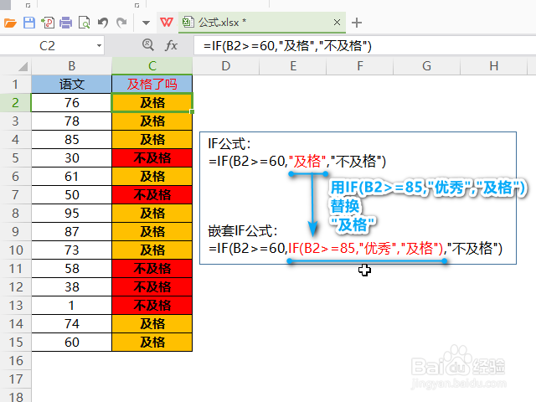Viewport: 536px width, 402px height.
Task: Click the zoom magnifier icon beside fx
Action: (148, 44)
